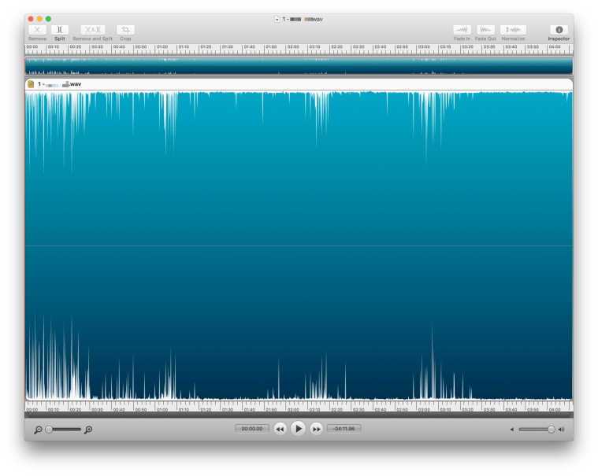Apply the Fade In effect
The image size is (598, 476).
pos(462,30)
